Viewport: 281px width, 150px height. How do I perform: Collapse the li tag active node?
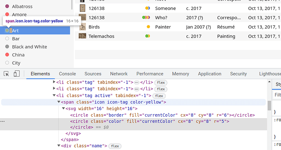click(54, 95)
